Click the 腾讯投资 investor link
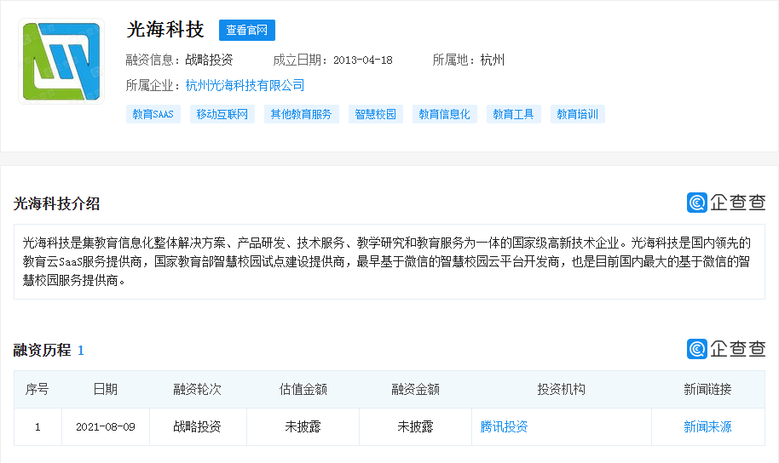 coord(504,426)
